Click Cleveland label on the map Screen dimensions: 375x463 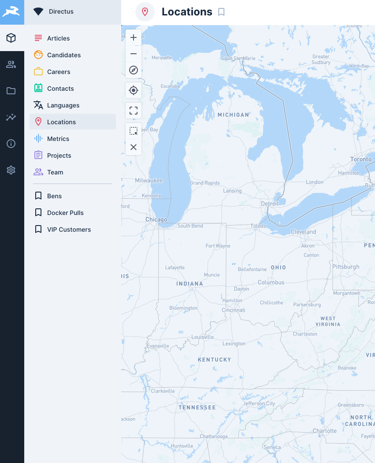click(304, 232)
